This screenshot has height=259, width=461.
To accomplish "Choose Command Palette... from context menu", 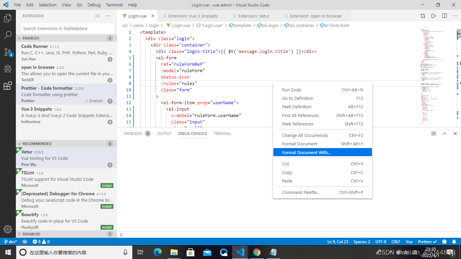I will click(322, 192).
